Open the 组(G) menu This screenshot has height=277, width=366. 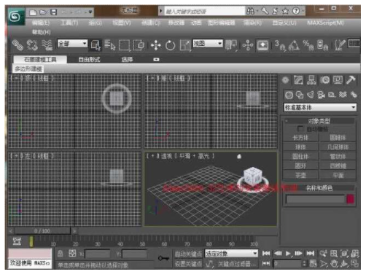click(95, 23)
